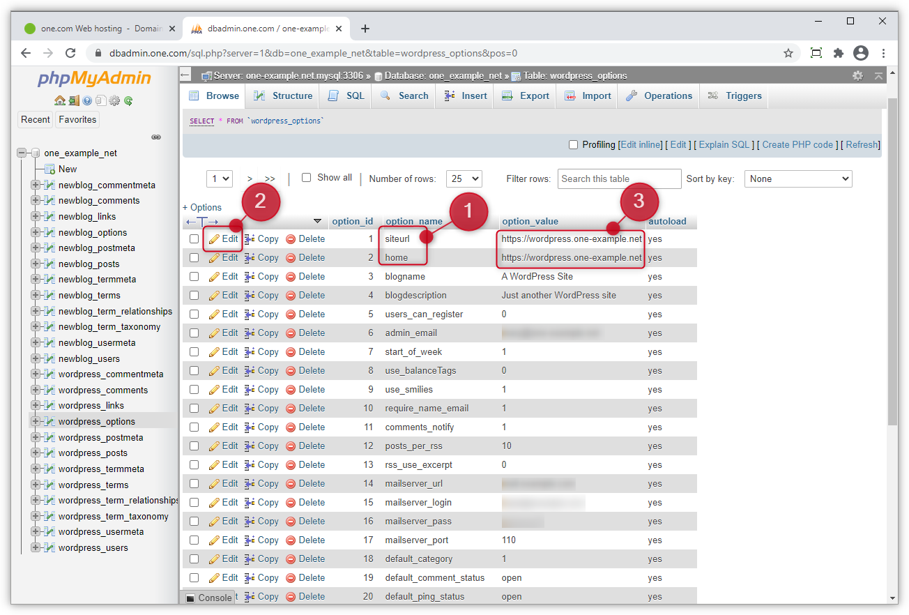Screen dimensions: 909x615
Task: Open phpMyAdmin documentation help icon
Action: pyautogui.click(x=87, y=100)
